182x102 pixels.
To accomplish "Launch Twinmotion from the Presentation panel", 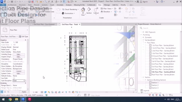I will 68,13.
